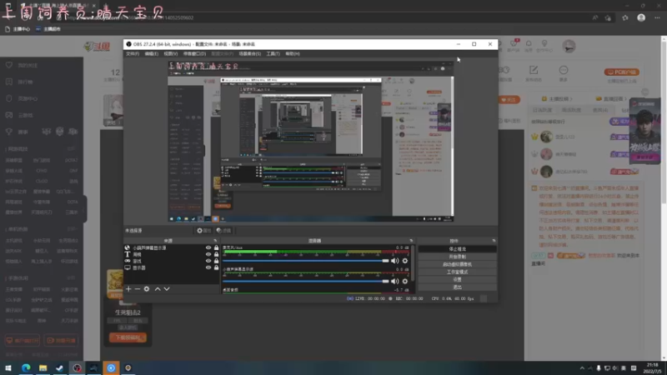The width and height of the screenshot is (667, 375).
Task: Open the browser profile icon
Action: coord(641,17)
